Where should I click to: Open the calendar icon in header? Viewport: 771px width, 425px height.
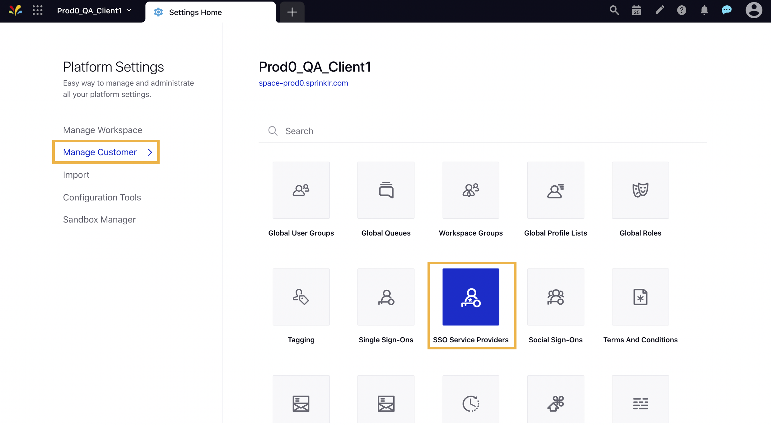point(636,11)
